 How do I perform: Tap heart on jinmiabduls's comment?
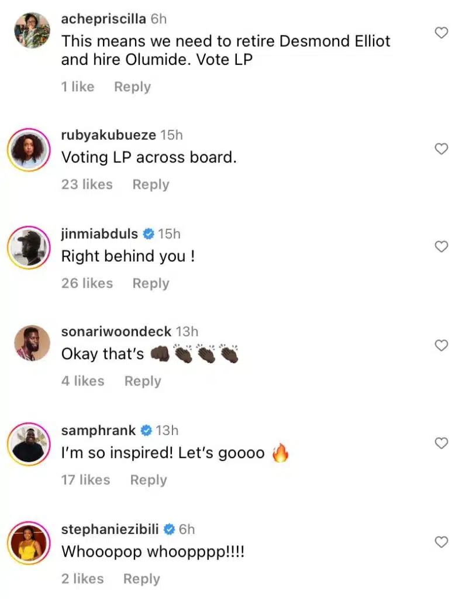tap(441, 247)
